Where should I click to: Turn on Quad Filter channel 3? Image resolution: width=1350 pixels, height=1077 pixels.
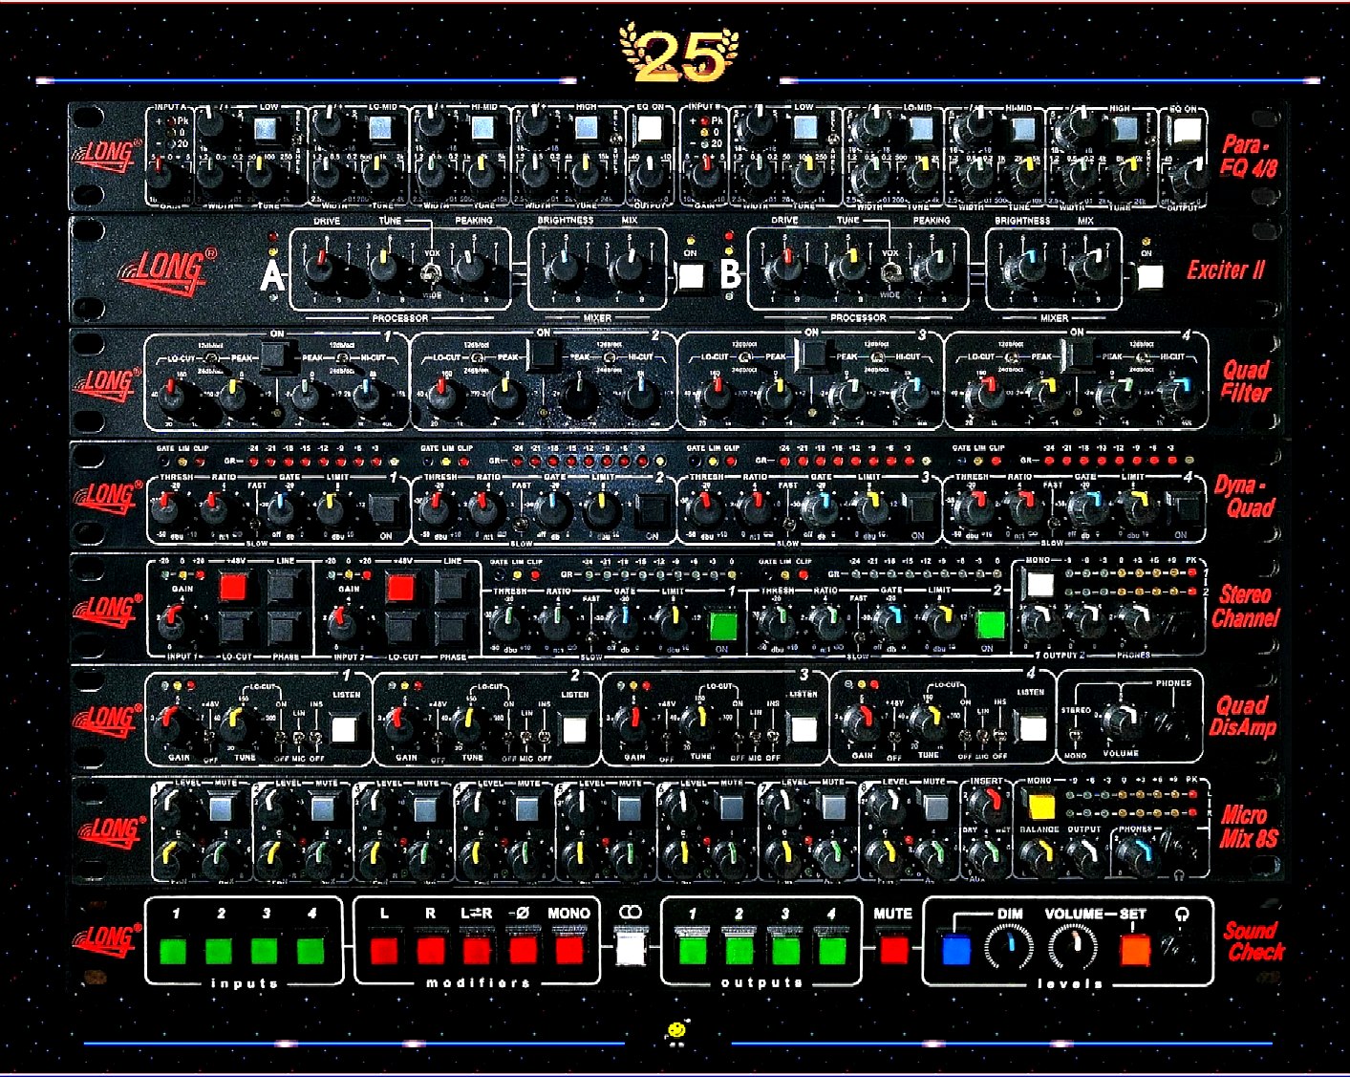pos(812,355)
